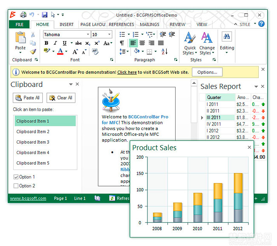The width and height of the screenshot is (277, 246).
Task: Select Align Left paragraph alignment
Action: [x=133, y=43]
